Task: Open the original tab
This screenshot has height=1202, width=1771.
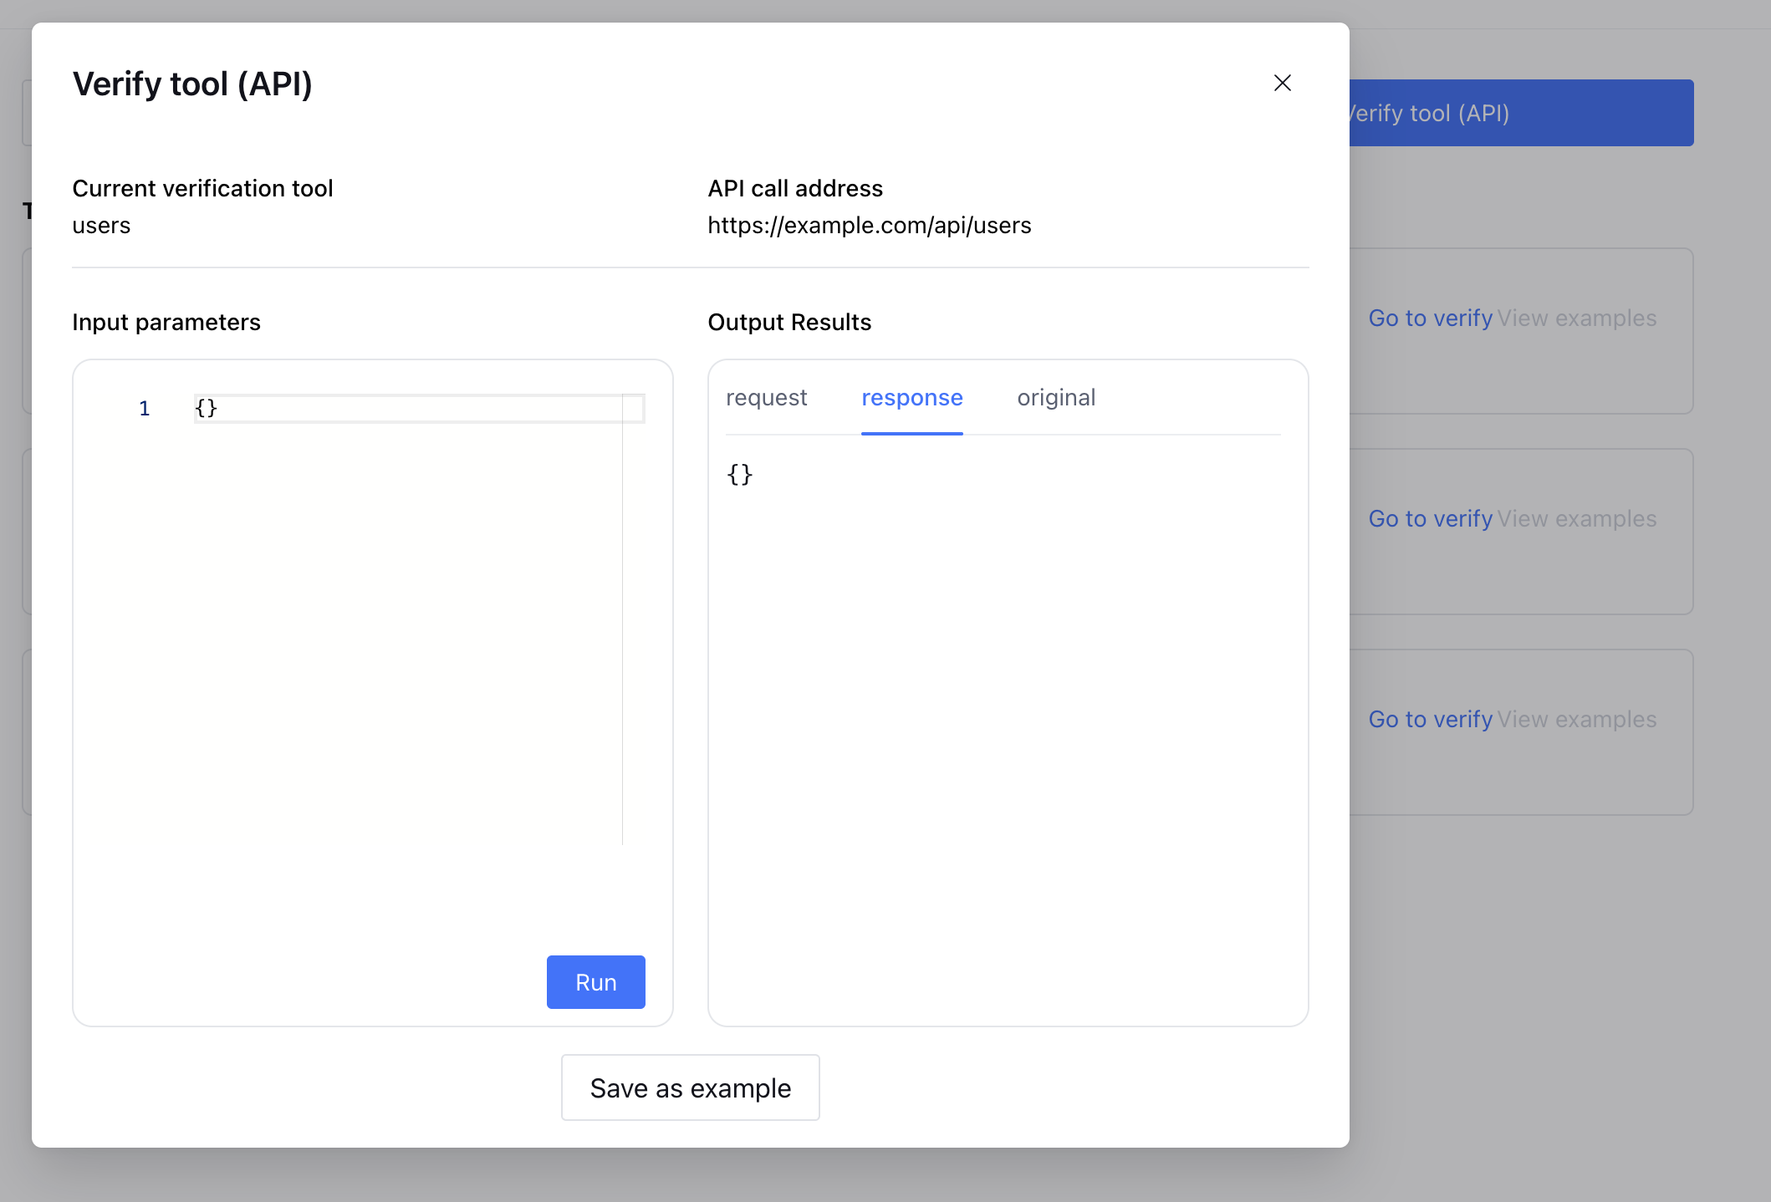Action: pyautogui.click(x=1055, y=398)
